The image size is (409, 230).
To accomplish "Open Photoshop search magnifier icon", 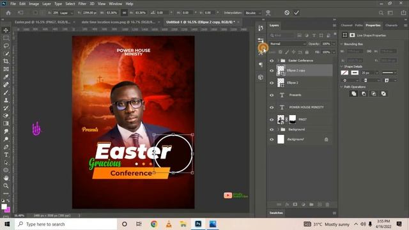I will (381, 13).
